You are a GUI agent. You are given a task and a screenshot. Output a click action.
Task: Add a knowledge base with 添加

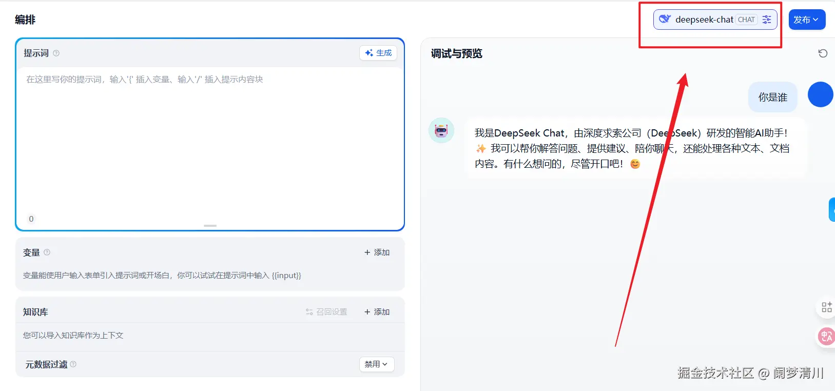377,312
